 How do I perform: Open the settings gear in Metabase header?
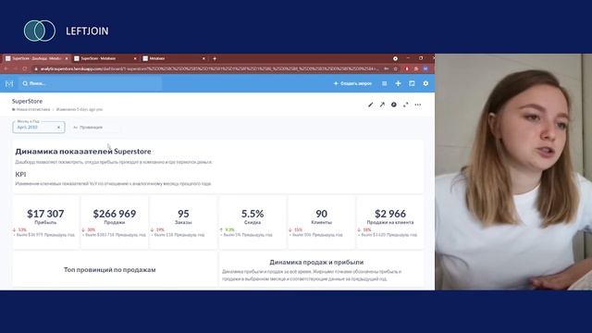pos(425,83)
